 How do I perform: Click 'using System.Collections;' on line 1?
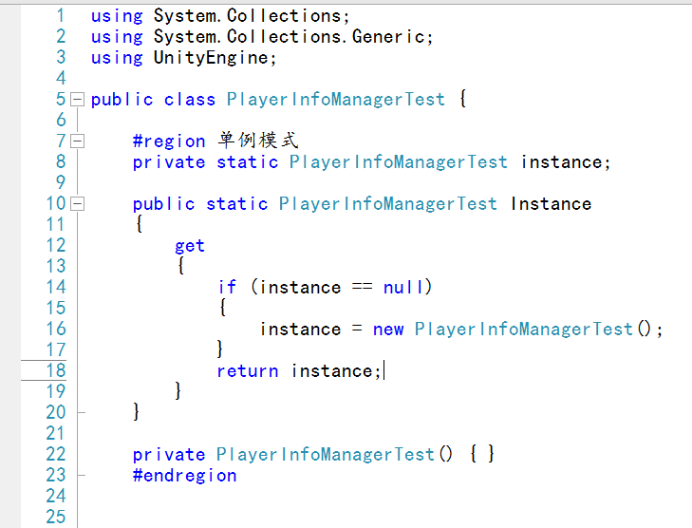click(220, 16)
